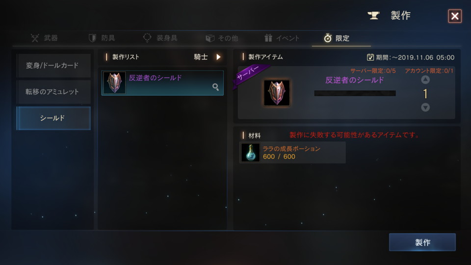This screenshot has width=471, height=265.
Task: Select the 限定 tab with timer icon
Action: [337, 38]
